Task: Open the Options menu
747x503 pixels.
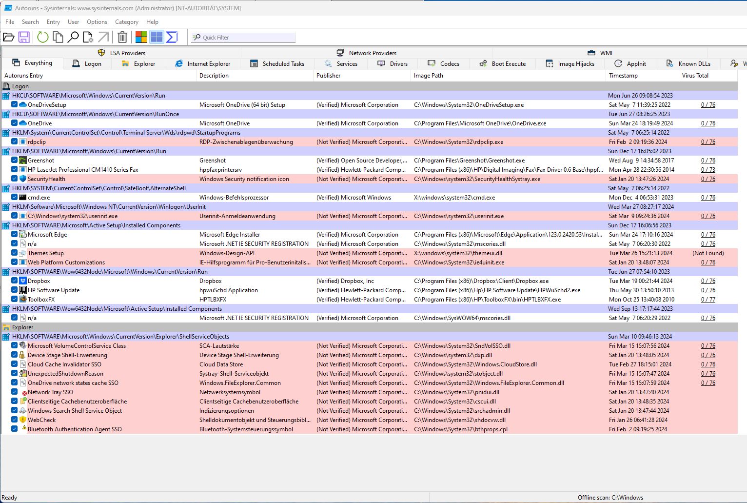Action: tap(97, 22)
